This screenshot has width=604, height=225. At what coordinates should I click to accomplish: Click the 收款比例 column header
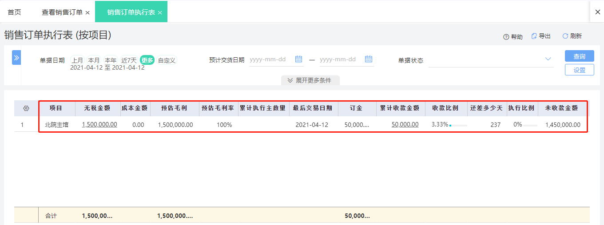click(x=445, y=108)
